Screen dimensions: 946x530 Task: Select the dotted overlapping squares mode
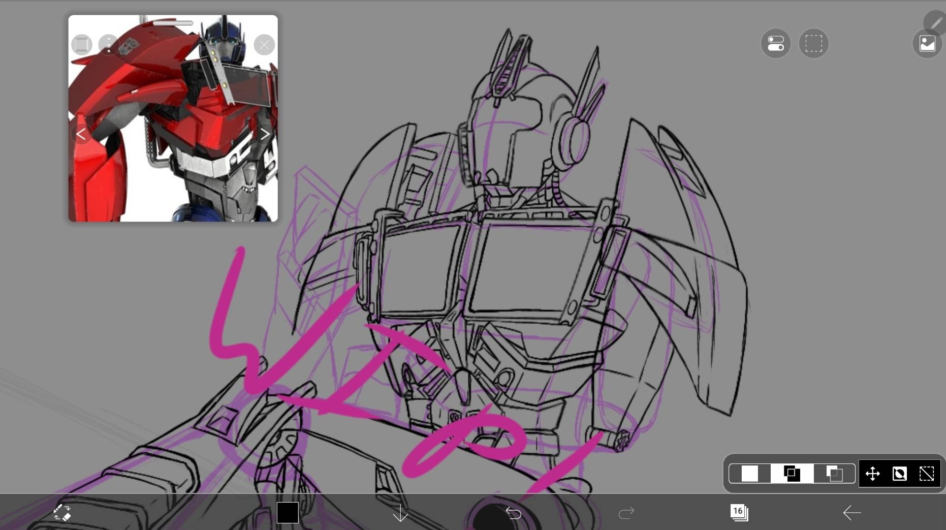click(x=834, y=474)
